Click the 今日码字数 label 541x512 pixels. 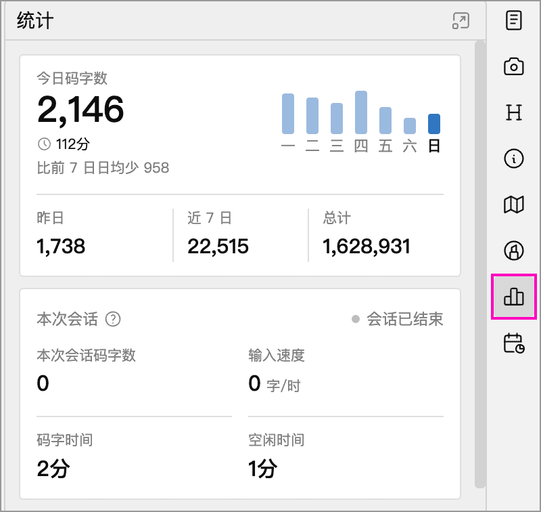coord(72,78)
